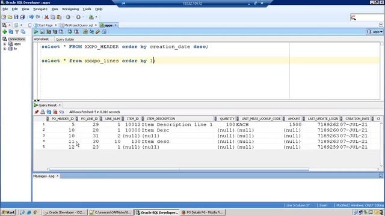Save the file with the Save icon
This screenshot has width=385, height=216.
[16, 17]
